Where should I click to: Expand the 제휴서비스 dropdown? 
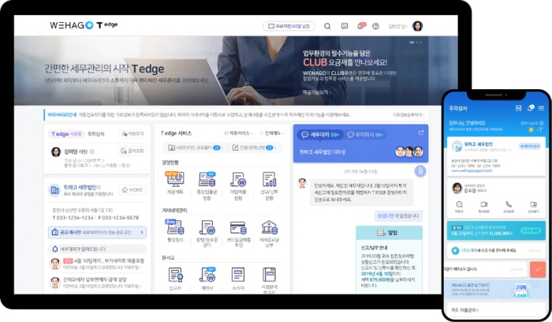239,133
